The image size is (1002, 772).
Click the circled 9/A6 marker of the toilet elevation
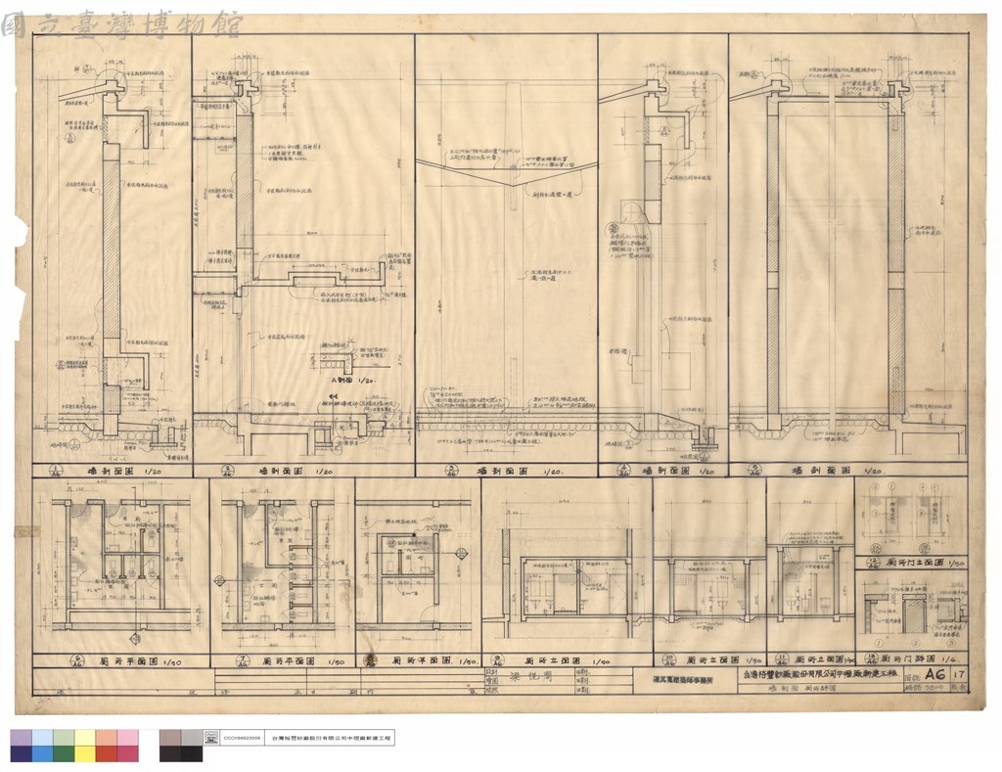click(x=498, y=661)
